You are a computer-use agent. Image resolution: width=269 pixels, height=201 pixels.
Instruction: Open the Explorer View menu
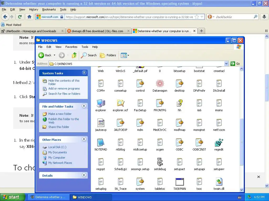[x=58, y=47]
